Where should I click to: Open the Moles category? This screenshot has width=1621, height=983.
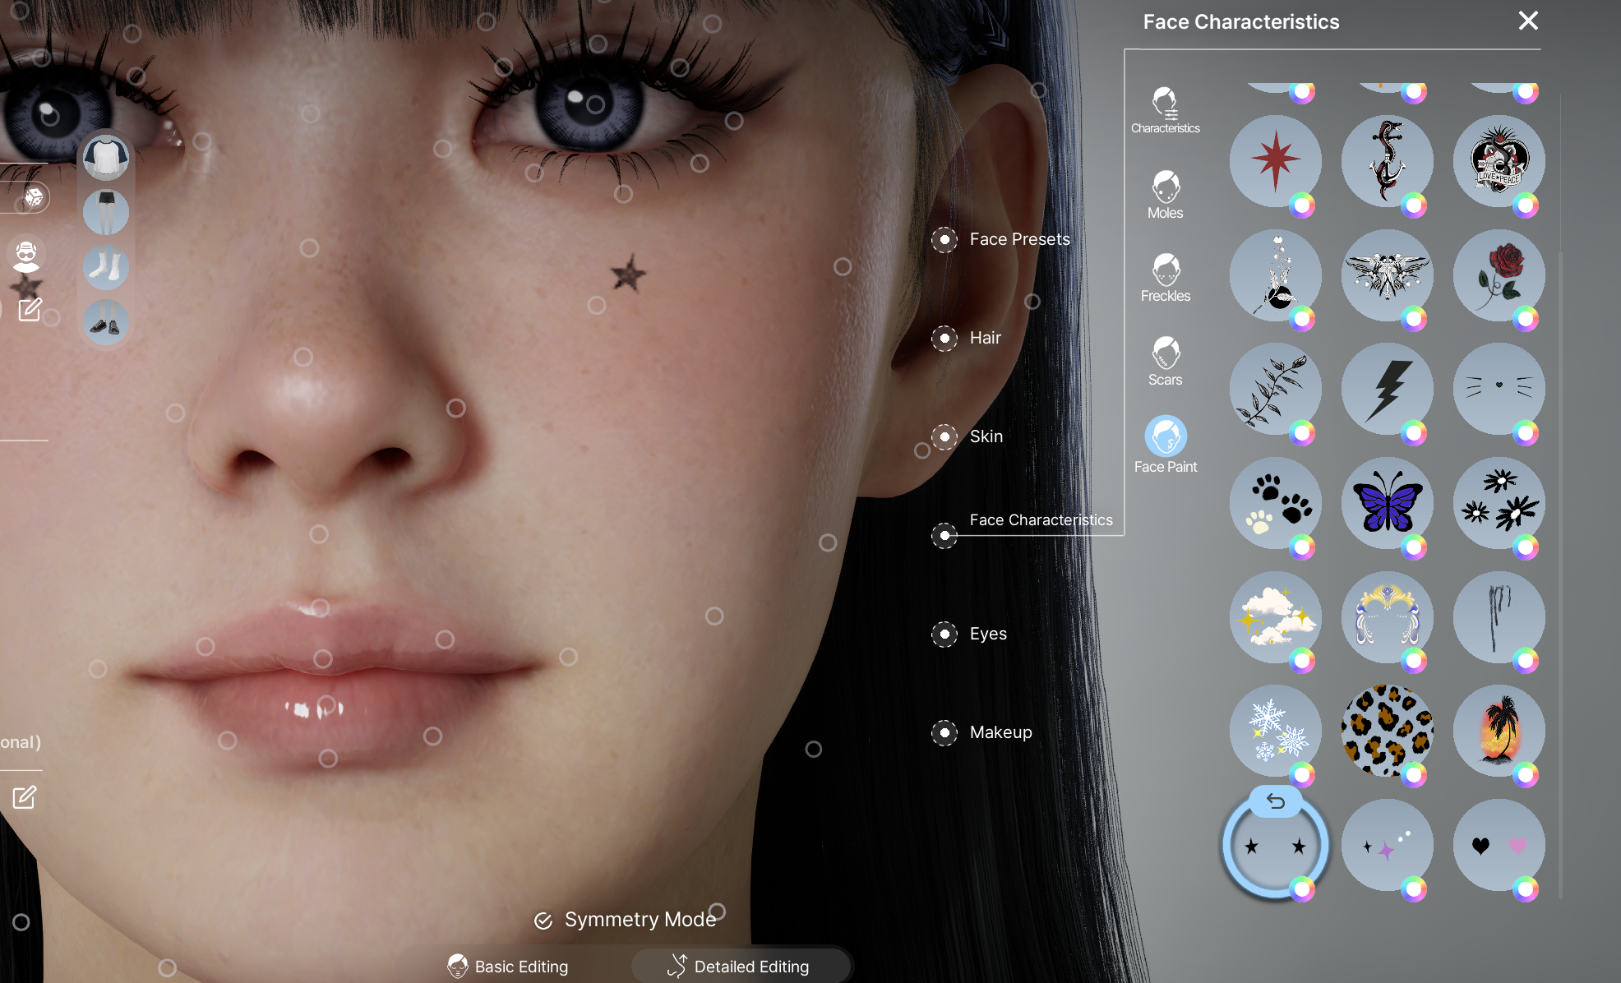point(1165,195)
